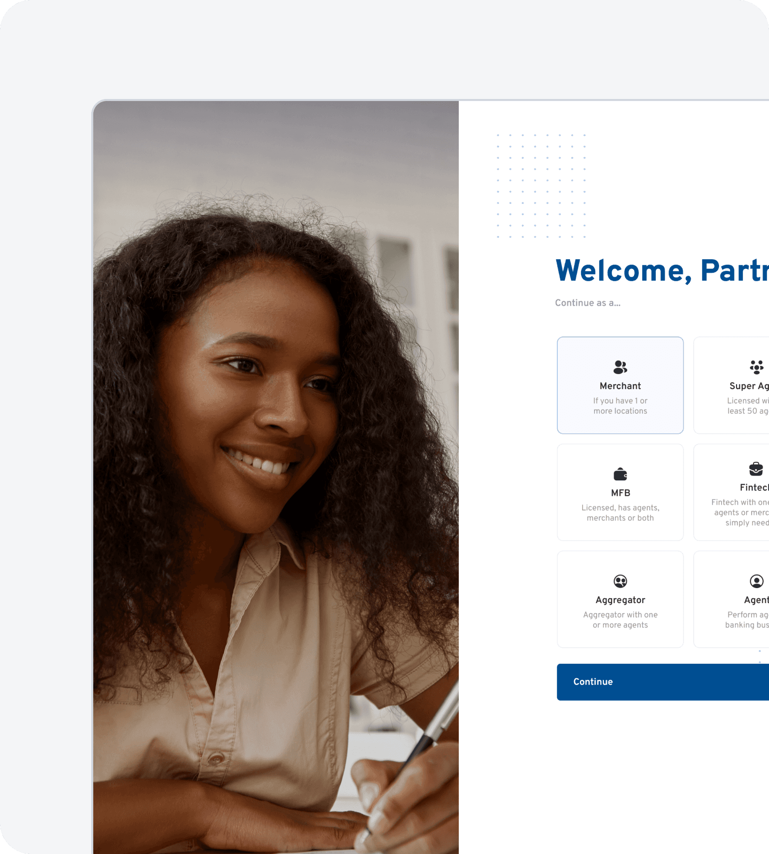Click the Welcome, Partner heading

pyautogui.click(x=662, y=271)
